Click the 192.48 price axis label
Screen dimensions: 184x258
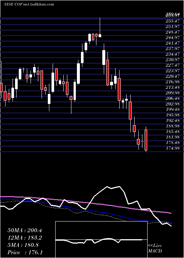tap(172, 121)
